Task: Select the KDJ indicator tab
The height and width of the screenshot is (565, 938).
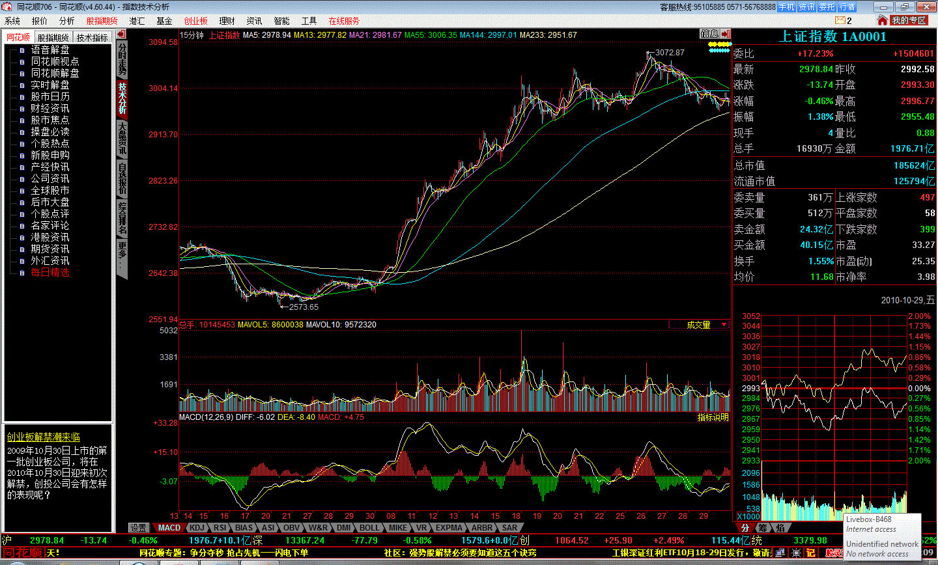Action: pos(197,528)
